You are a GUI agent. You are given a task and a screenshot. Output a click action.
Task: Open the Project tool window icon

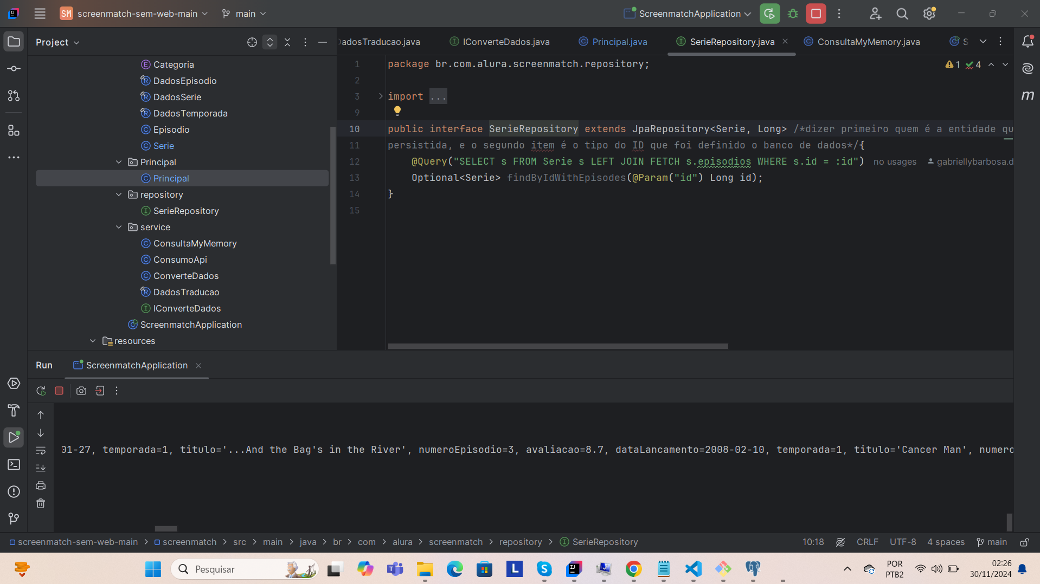point(14,42)
